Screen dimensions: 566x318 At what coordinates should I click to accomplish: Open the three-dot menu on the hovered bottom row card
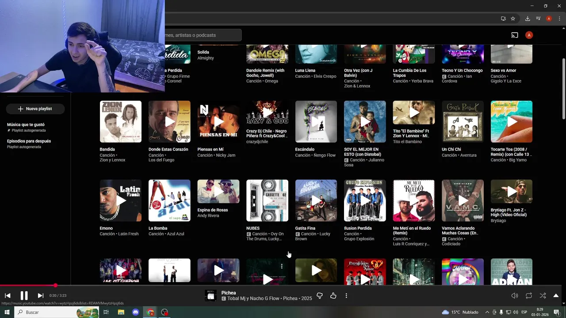pyautogui.click(x=282, y=266)
